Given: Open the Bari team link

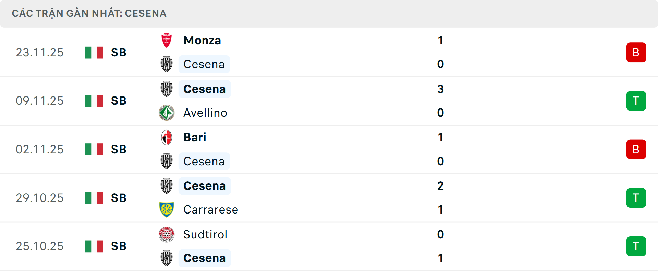Looking at the screenshot, I should 195,137.
